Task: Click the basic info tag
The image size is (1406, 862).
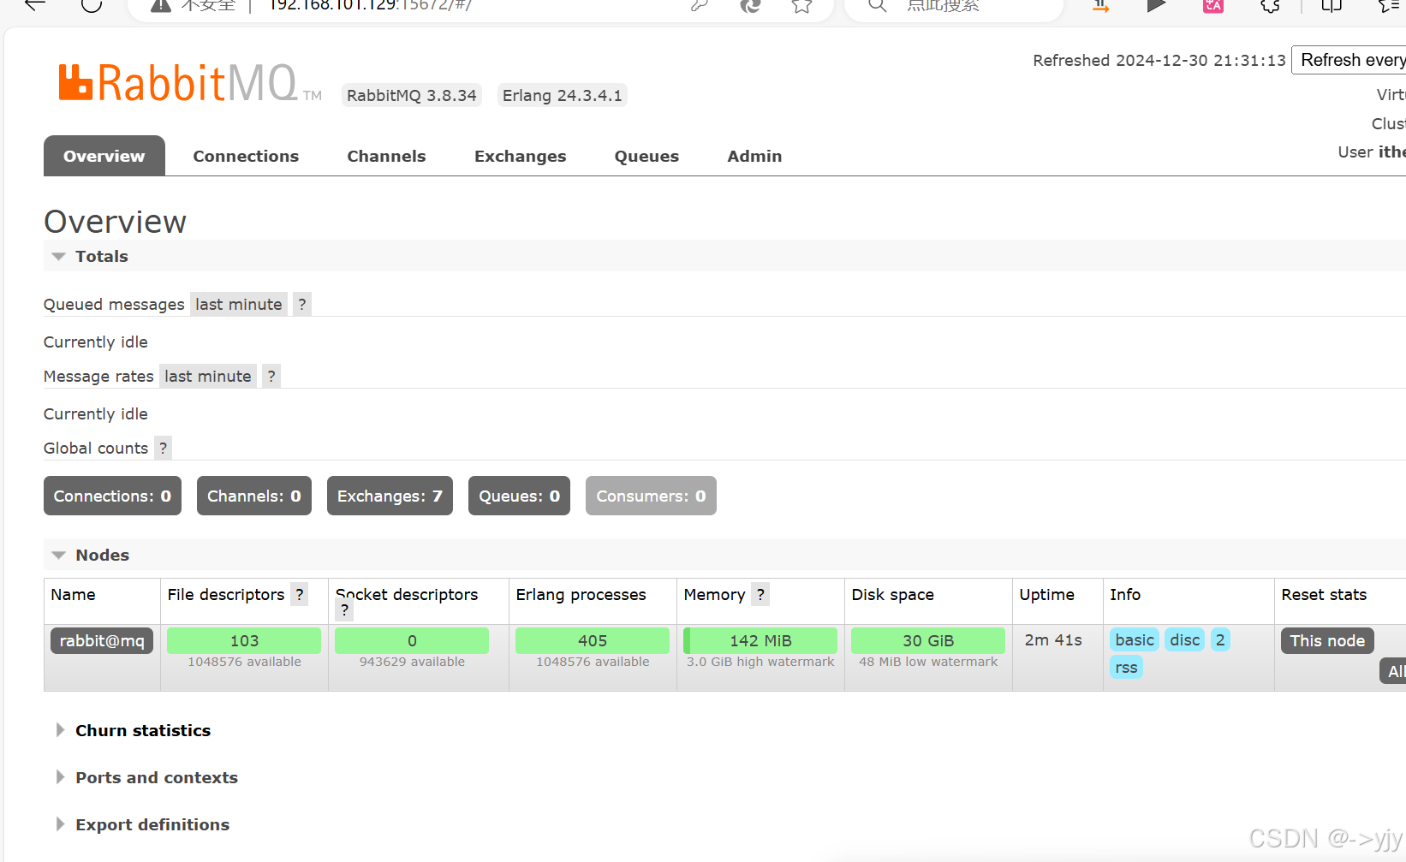Action: coord(1135,639)
